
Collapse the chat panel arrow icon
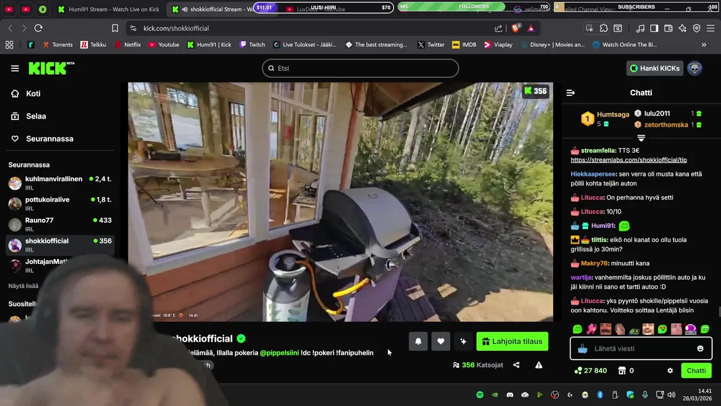coord(571,92)
